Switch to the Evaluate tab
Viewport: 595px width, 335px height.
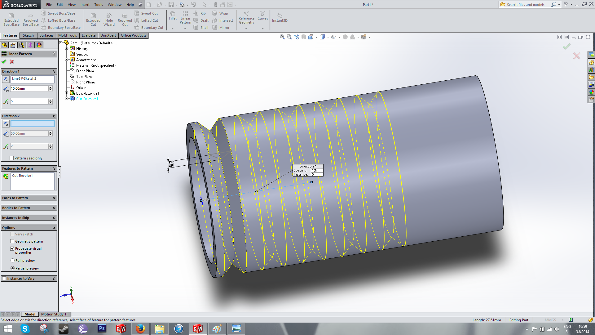[x=89, y=35]
